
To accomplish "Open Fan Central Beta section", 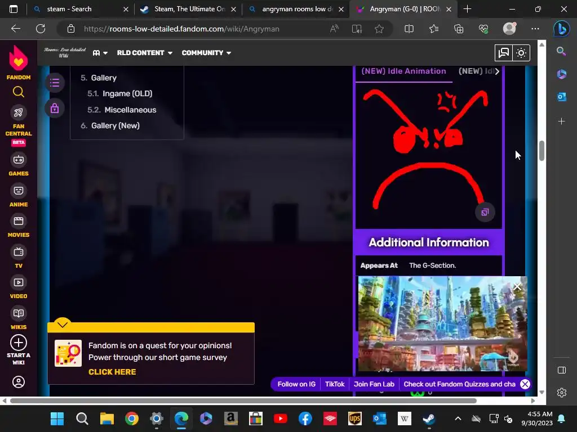I will tap(19, 127).
